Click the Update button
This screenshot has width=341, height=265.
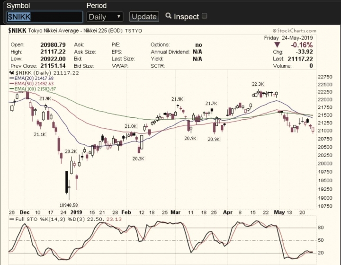point(144,17)
